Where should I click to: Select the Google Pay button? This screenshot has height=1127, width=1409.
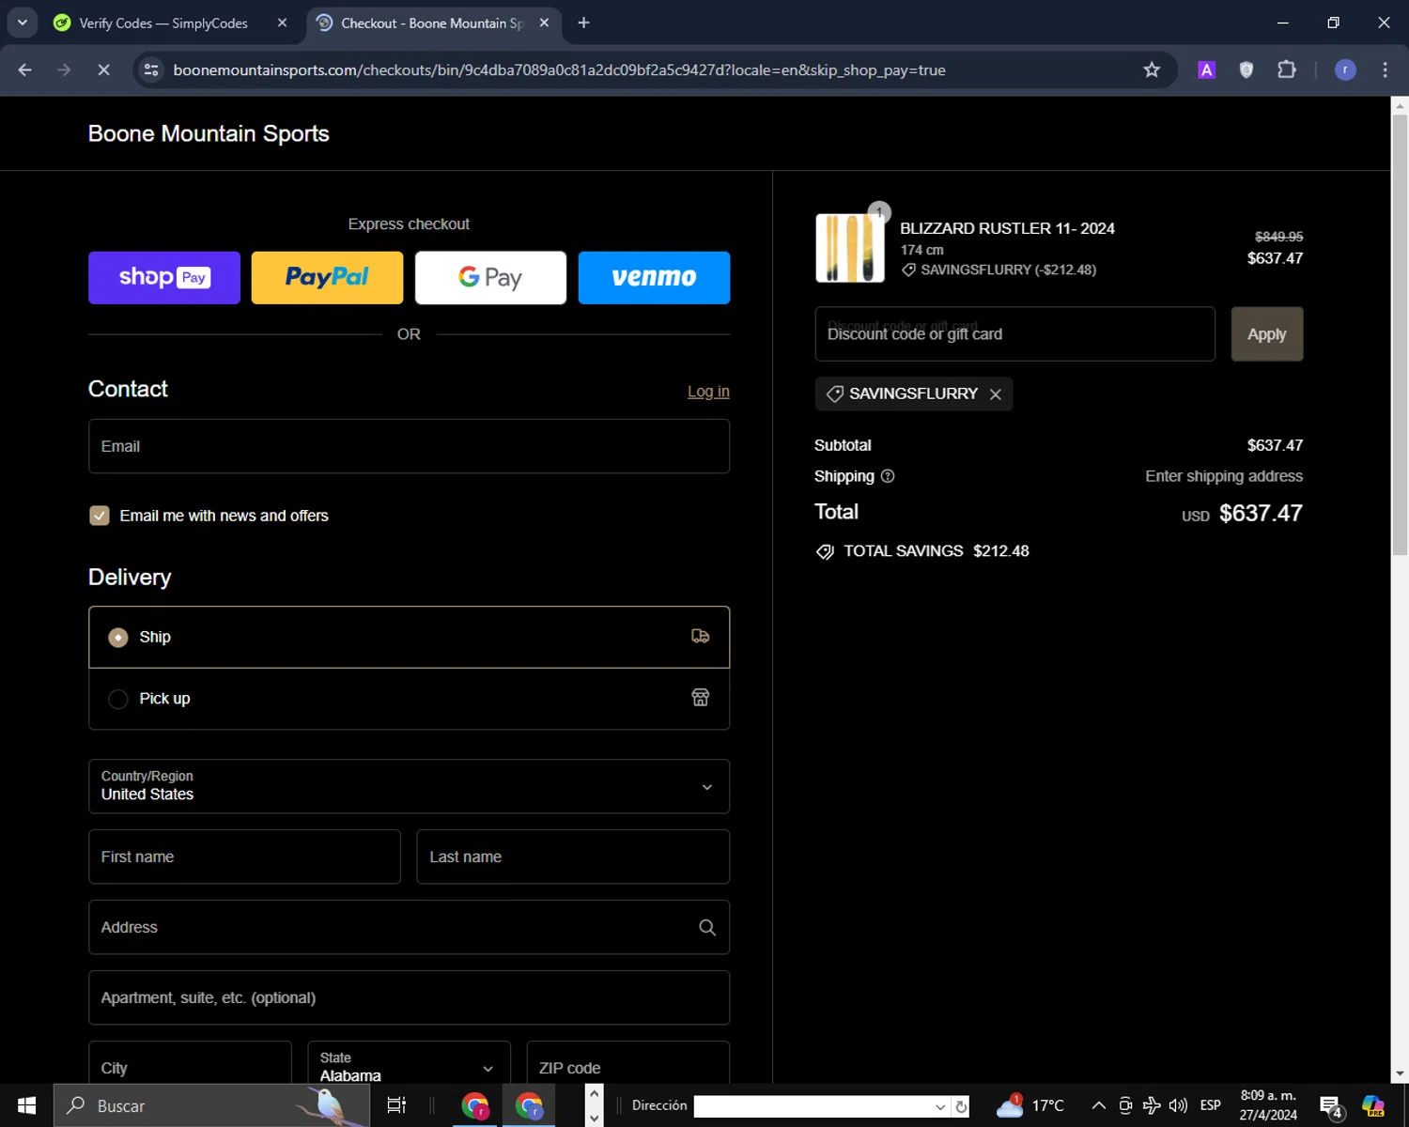pyautogui.click(x=490, y=277)
